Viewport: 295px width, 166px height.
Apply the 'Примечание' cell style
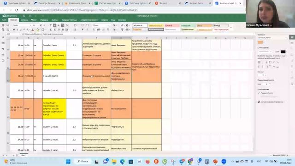(x=188, y=30)
